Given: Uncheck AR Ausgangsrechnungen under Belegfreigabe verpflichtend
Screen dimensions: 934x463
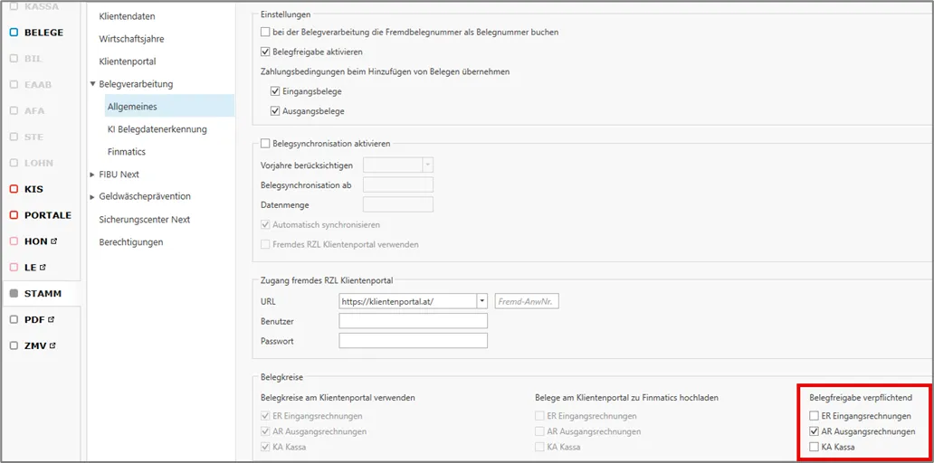Looking at the screenshot, I should 815,431.
